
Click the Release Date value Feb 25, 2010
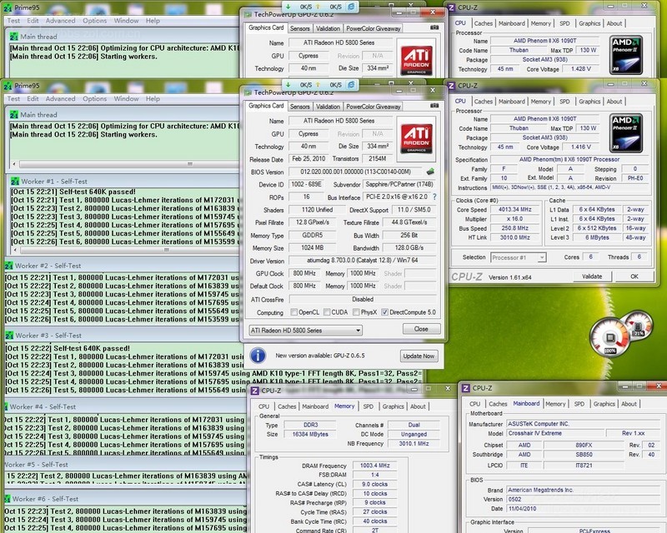pos(308,158)
